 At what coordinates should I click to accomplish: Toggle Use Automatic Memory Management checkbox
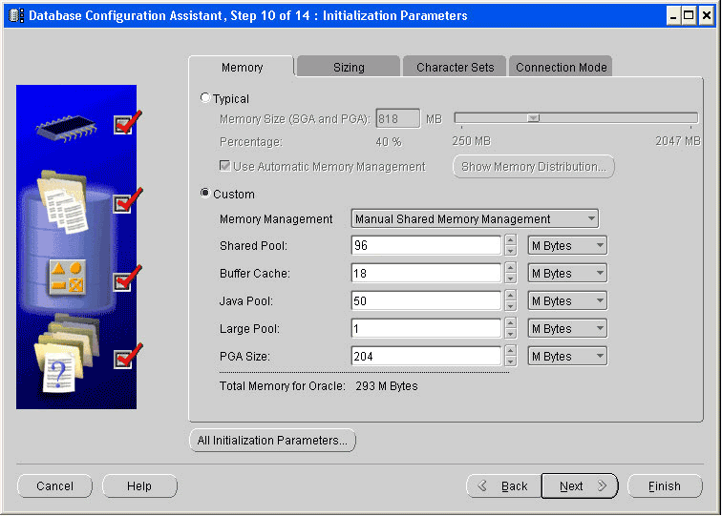pyautogui.click(x=225, y=167)
